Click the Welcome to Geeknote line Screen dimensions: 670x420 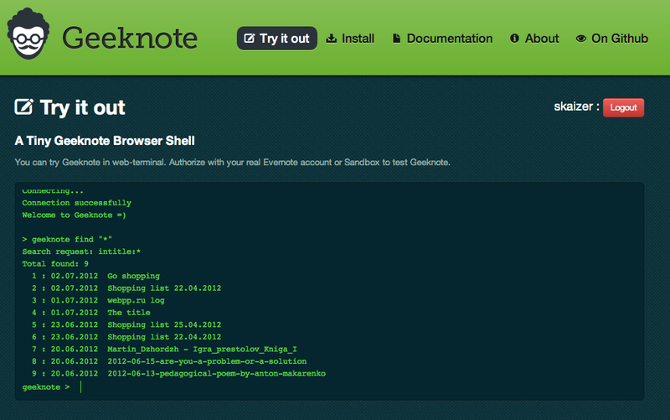pyautogui.click(x=74, y=215)
